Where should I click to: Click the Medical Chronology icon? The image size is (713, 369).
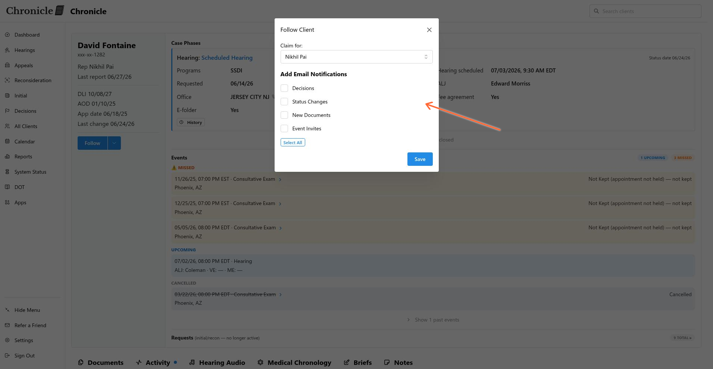pos(260,362)
